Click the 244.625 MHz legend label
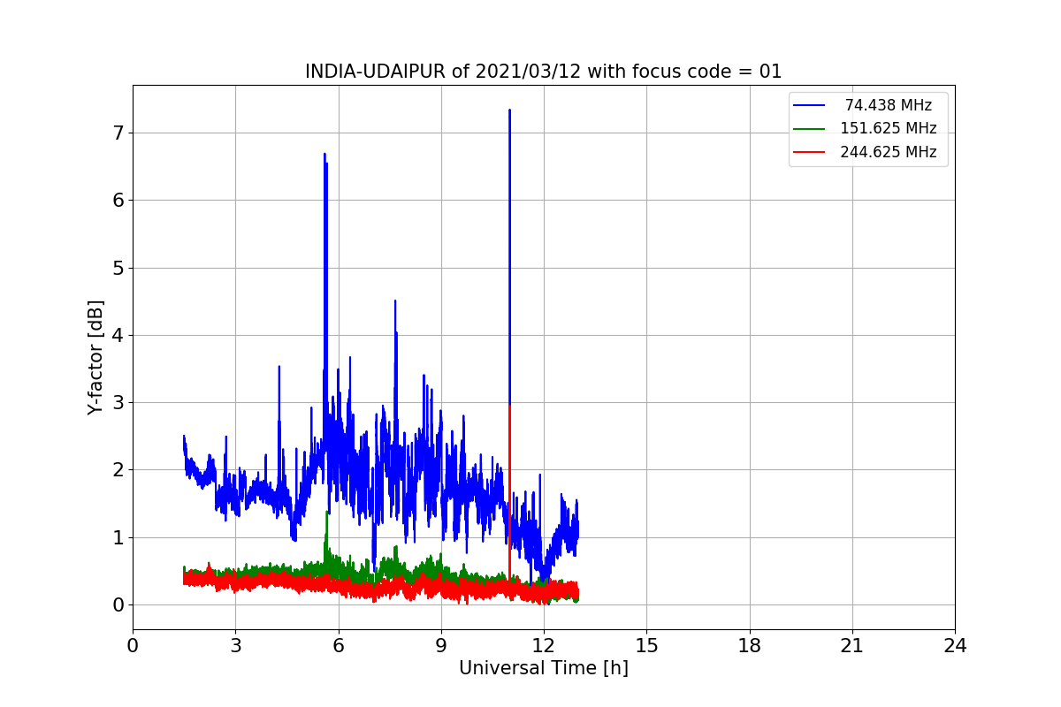The width and height of the screenshot is (1061, 707). 889,152
